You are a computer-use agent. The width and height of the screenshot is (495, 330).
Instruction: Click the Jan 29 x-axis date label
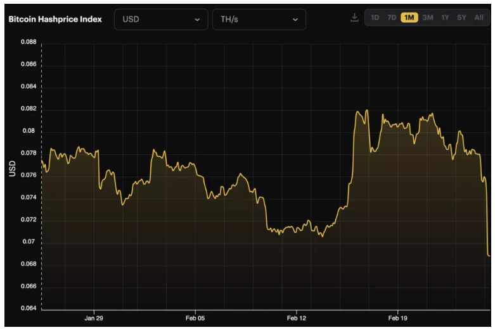click(94, 319)
